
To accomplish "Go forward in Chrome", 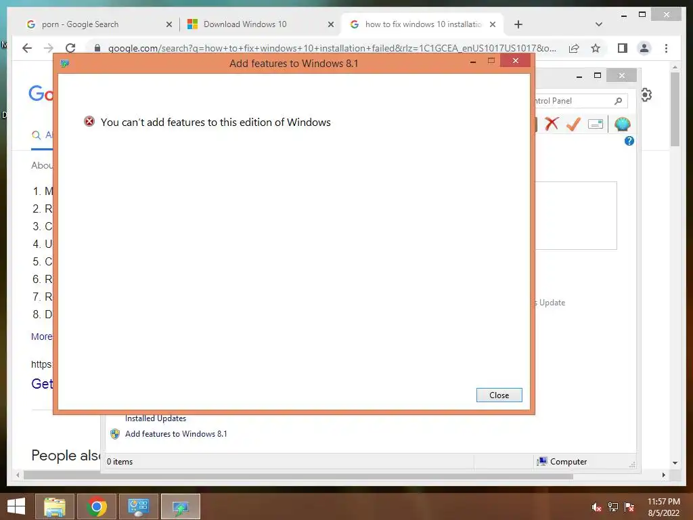I will coord(49,48).
